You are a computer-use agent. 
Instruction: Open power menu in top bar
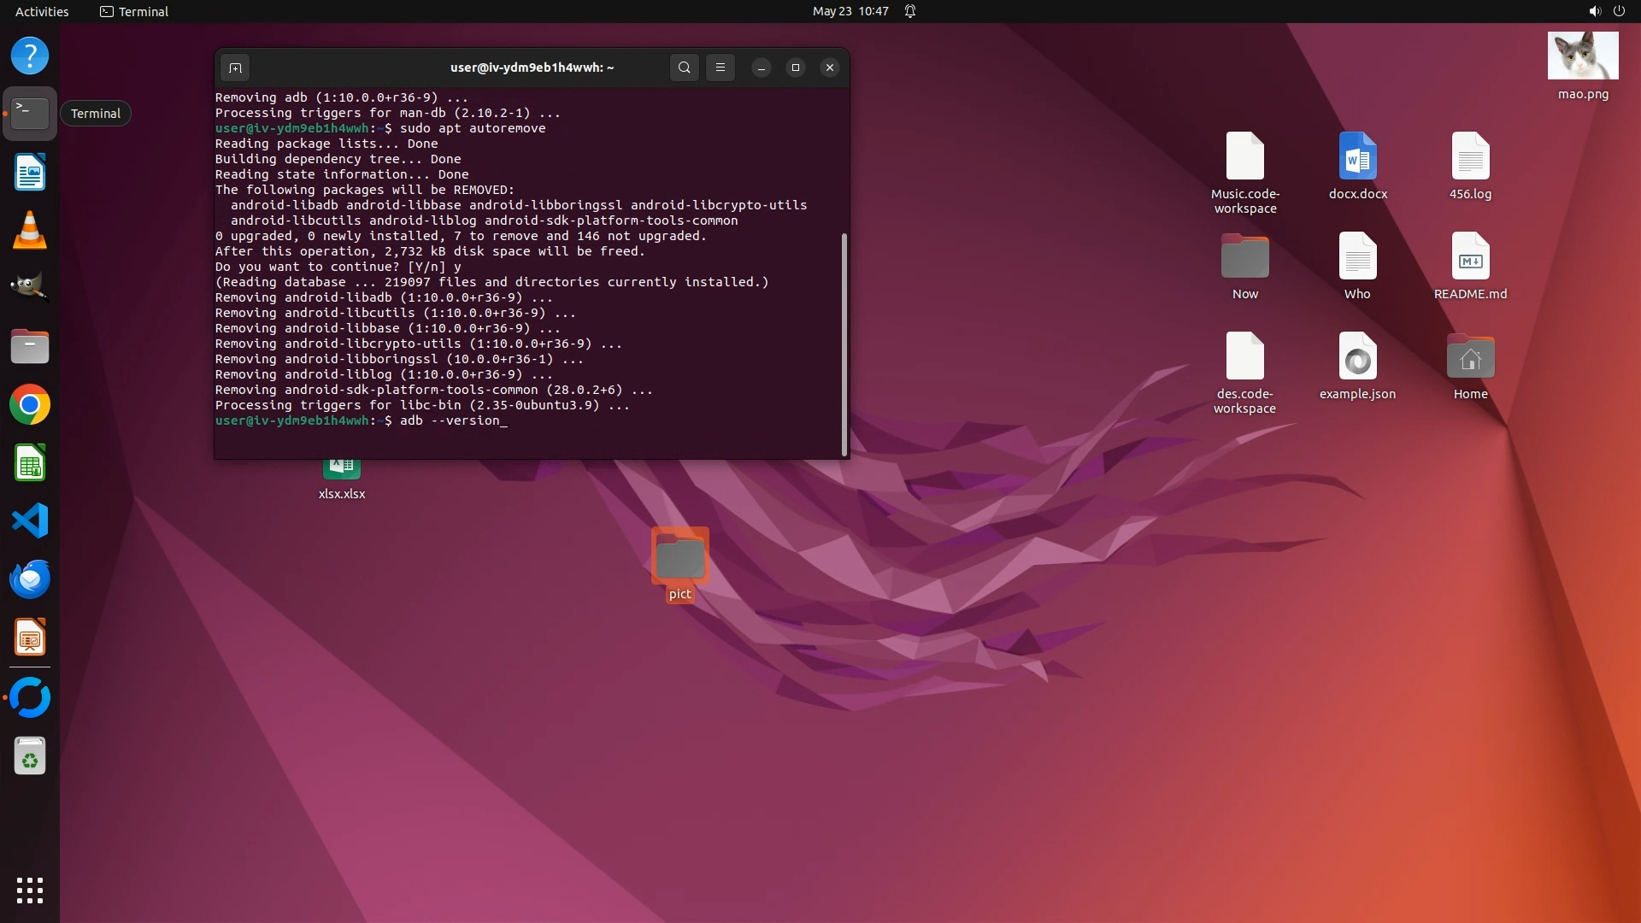coord(1619,11)
